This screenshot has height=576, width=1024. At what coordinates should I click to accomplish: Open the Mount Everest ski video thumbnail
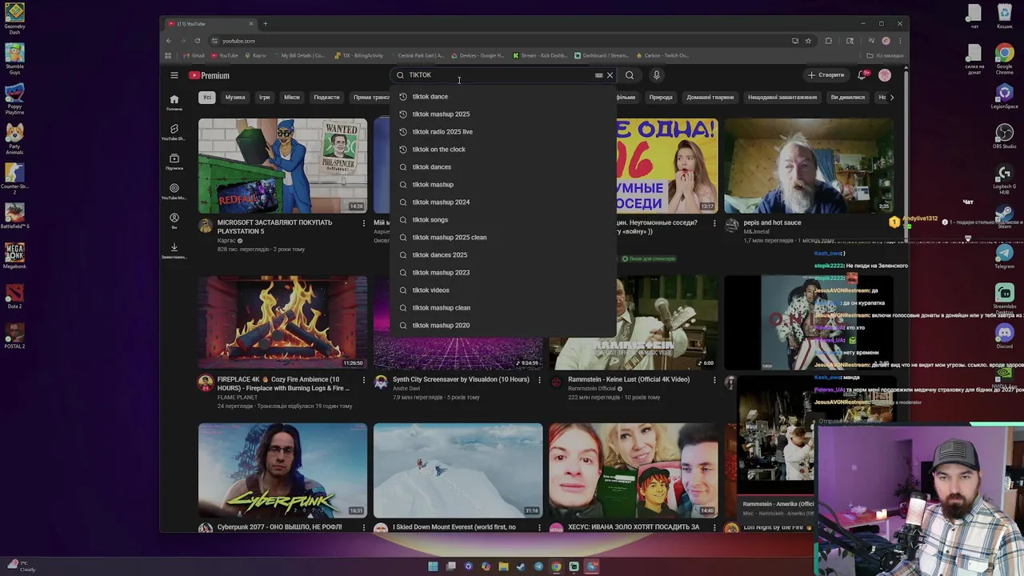tap(458, 470)
